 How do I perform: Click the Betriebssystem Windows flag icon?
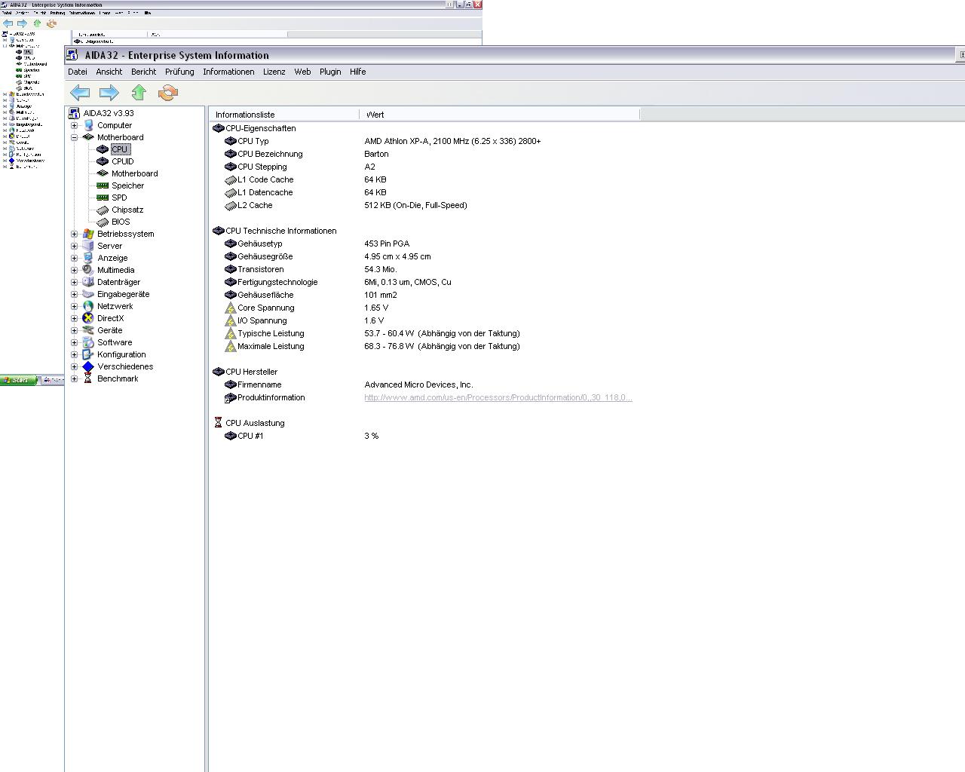coord(88,234)
